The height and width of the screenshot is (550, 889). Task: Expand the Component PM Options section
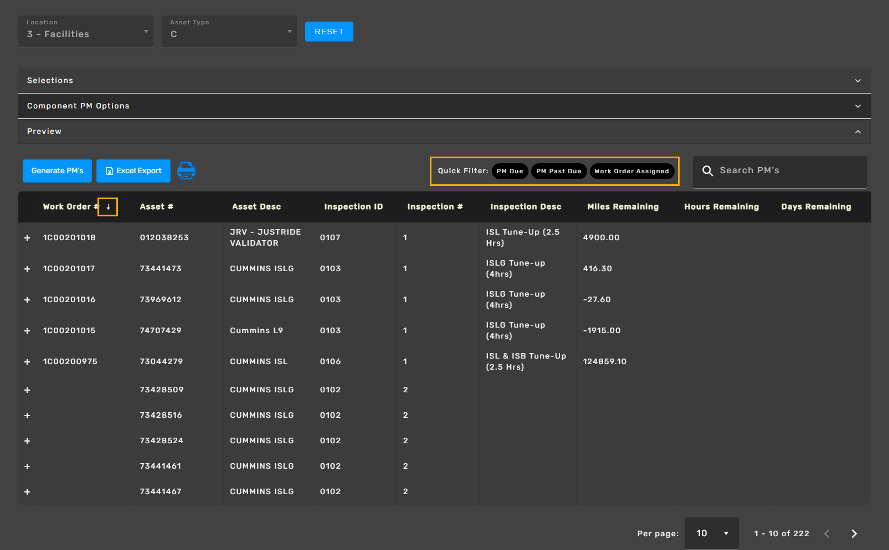pos(444,106)
